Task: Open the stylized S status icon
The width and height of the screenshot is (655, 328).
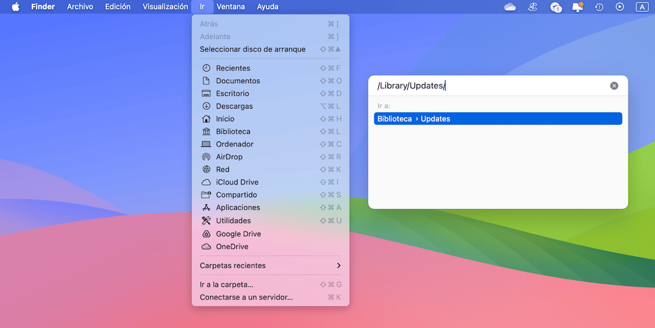Action: pyautogui.click(x=533, y=7)
